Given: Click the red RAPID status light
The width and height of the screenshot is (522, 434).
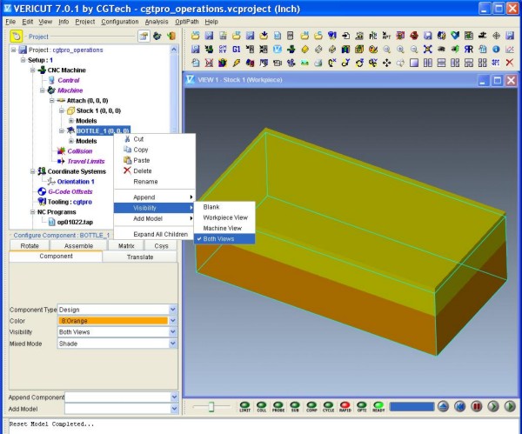Looking at the screenshot, I should (345, 405).
